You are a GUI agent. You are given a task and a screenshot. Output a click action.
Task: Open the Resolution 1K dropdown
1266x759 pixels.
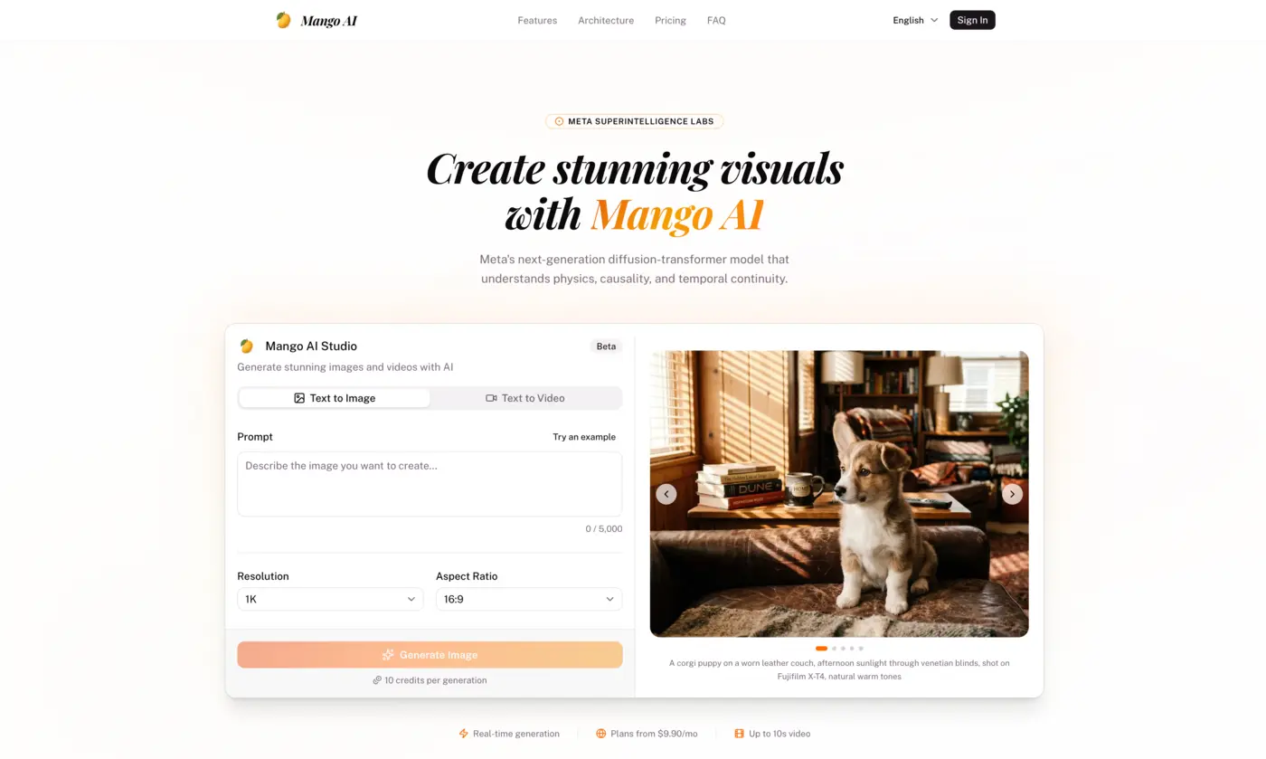coord(330,599)
